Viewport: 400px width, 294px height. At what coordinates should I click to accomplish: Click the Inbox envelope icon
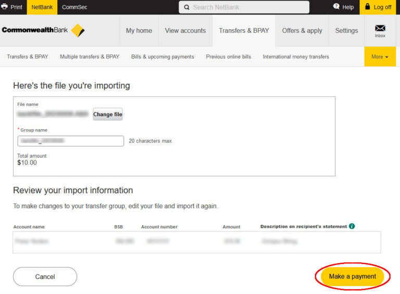click(x=380, y=28)
